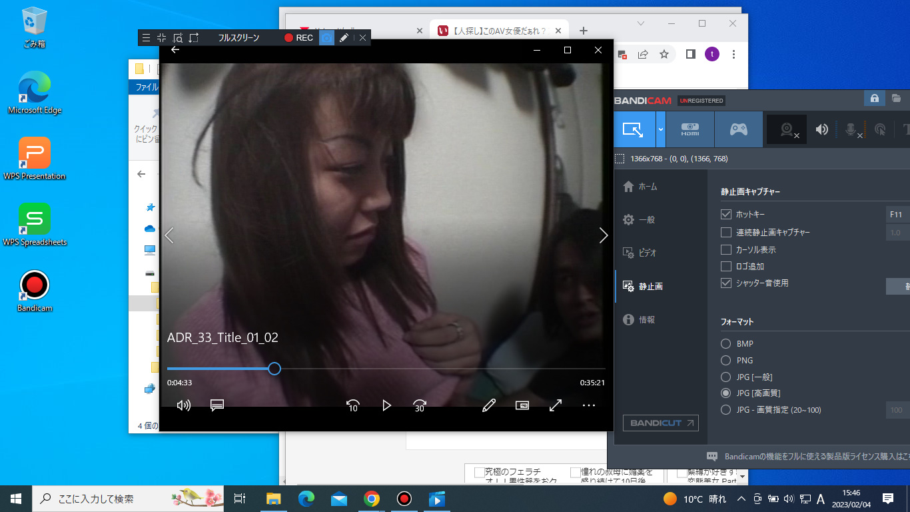The image size is (910, 512).
Task: Select Bandicam game recording mode
Action: click(738, 129)
